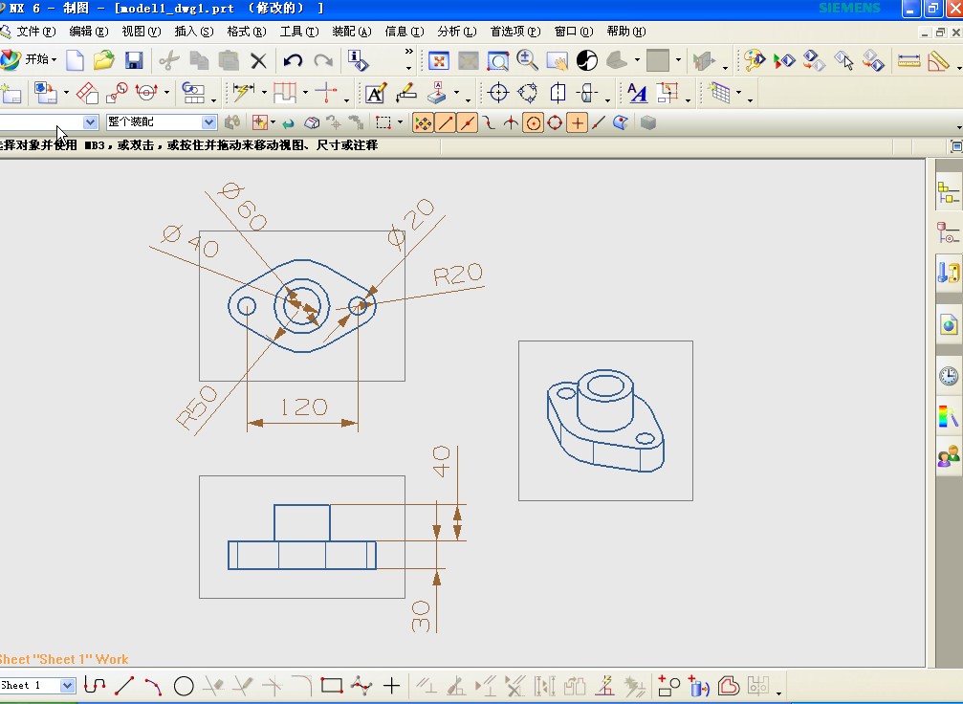This screenshot has height=704, width=963.
Task: Open the 编辑(E) menu
Action: tap(88, 32)
